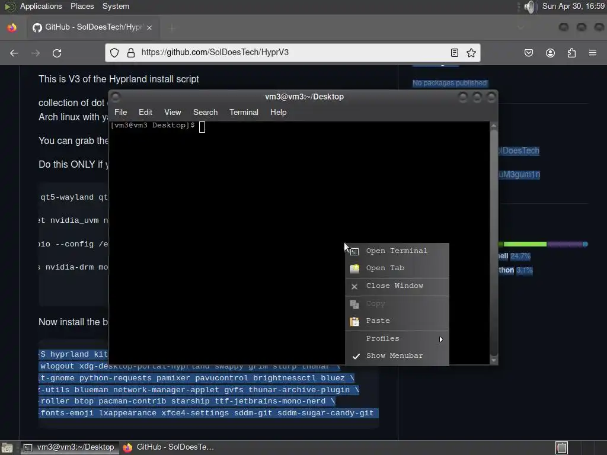Screen dimensions: 607x455
Task: Open the Applications menu in top panel
Action: [x=41, y=6]
